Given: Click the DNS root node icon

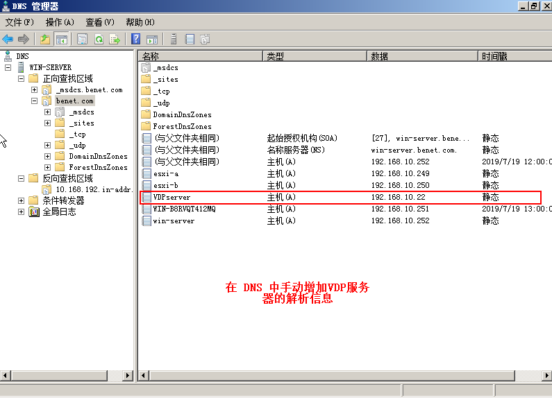Looking at the screenshot, I should click(x=8, y=55).
